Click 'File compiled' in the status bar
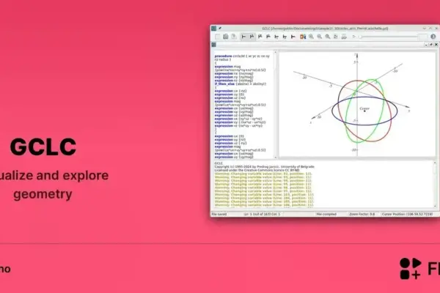This screenshot has height=293, width=440. tap(326, 214)
